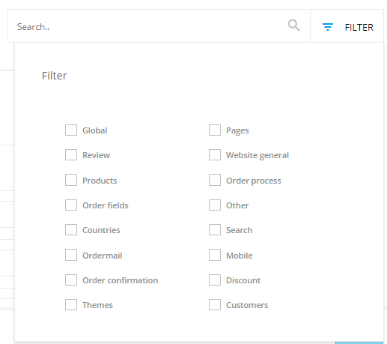Toggle the Ordermail checkbox

[71, 255]
